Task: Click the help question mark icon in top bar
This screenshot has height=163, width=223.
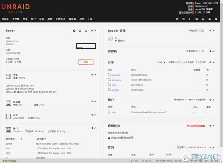Action: click(216, 19)
